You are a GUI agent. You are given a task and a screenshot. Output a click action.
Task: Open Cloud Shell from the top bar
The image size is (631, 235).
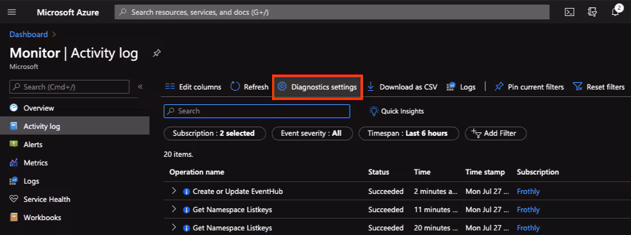pos(569,12)
